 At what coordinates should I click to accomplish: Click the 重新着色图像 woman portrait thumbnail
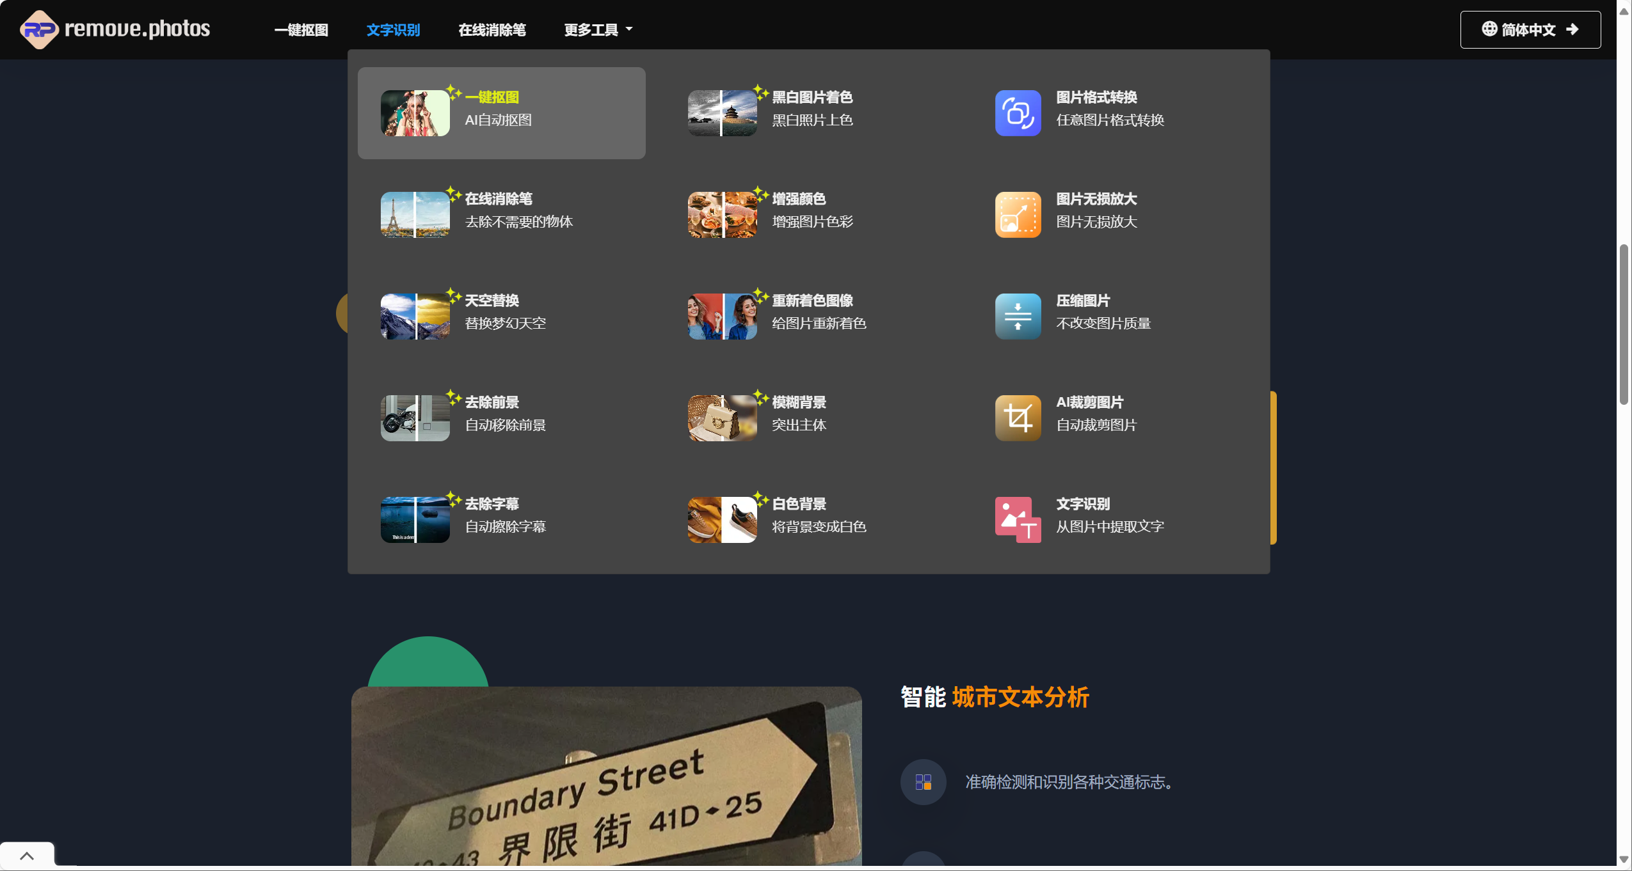pyautogui.click(x=722, y=316)
